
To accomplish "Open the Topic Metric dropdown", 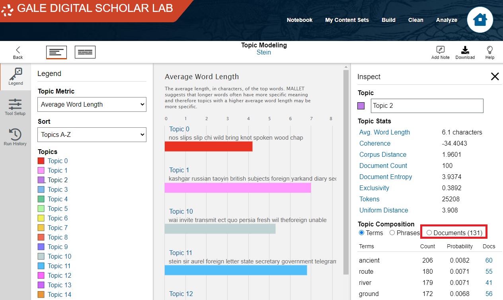I will (x=92, y=104).
